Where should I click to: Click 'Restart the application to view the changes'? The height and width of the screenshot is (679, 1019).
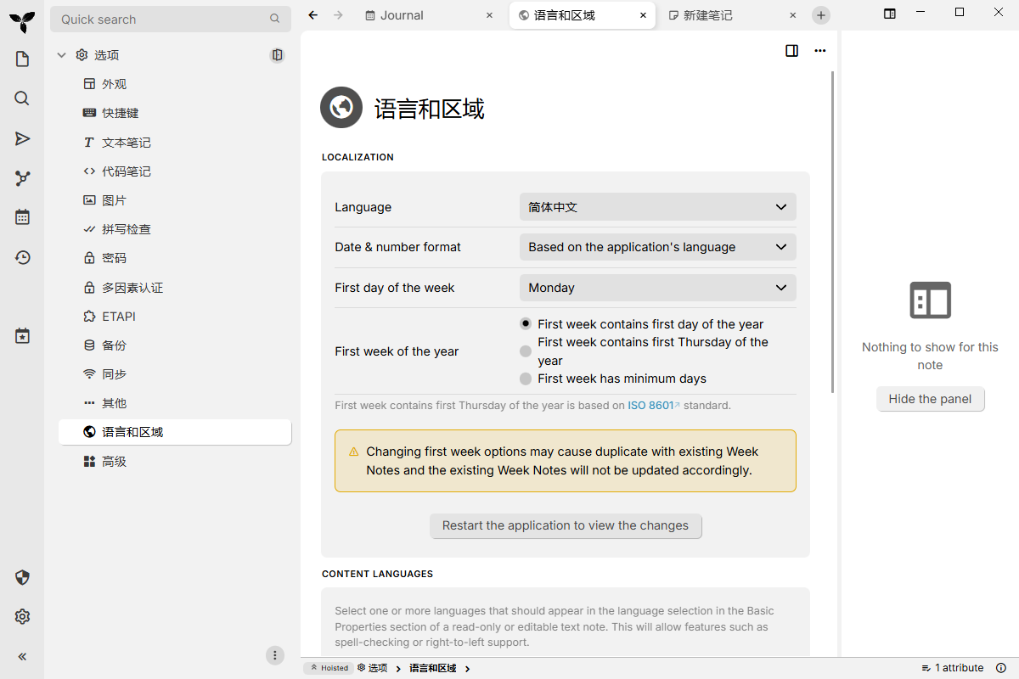566,525
